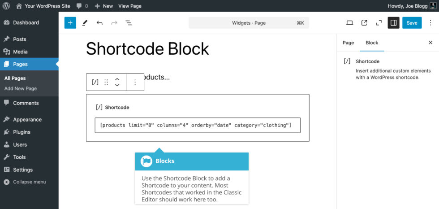This screenshot has width=439, height=209.
Task: Click the blue Save button
Action: (x=412, y=23)
